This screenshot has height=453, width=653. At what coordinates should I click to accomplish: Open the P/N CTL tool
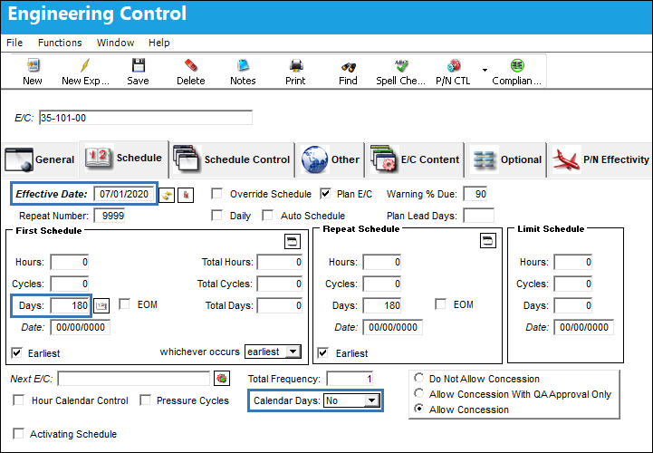coord(454,65)
